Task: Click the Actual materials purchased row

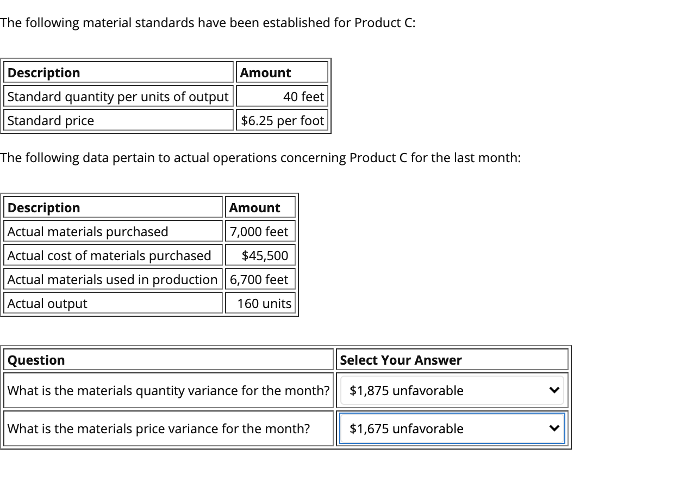Action: click(x=87, y=231)
